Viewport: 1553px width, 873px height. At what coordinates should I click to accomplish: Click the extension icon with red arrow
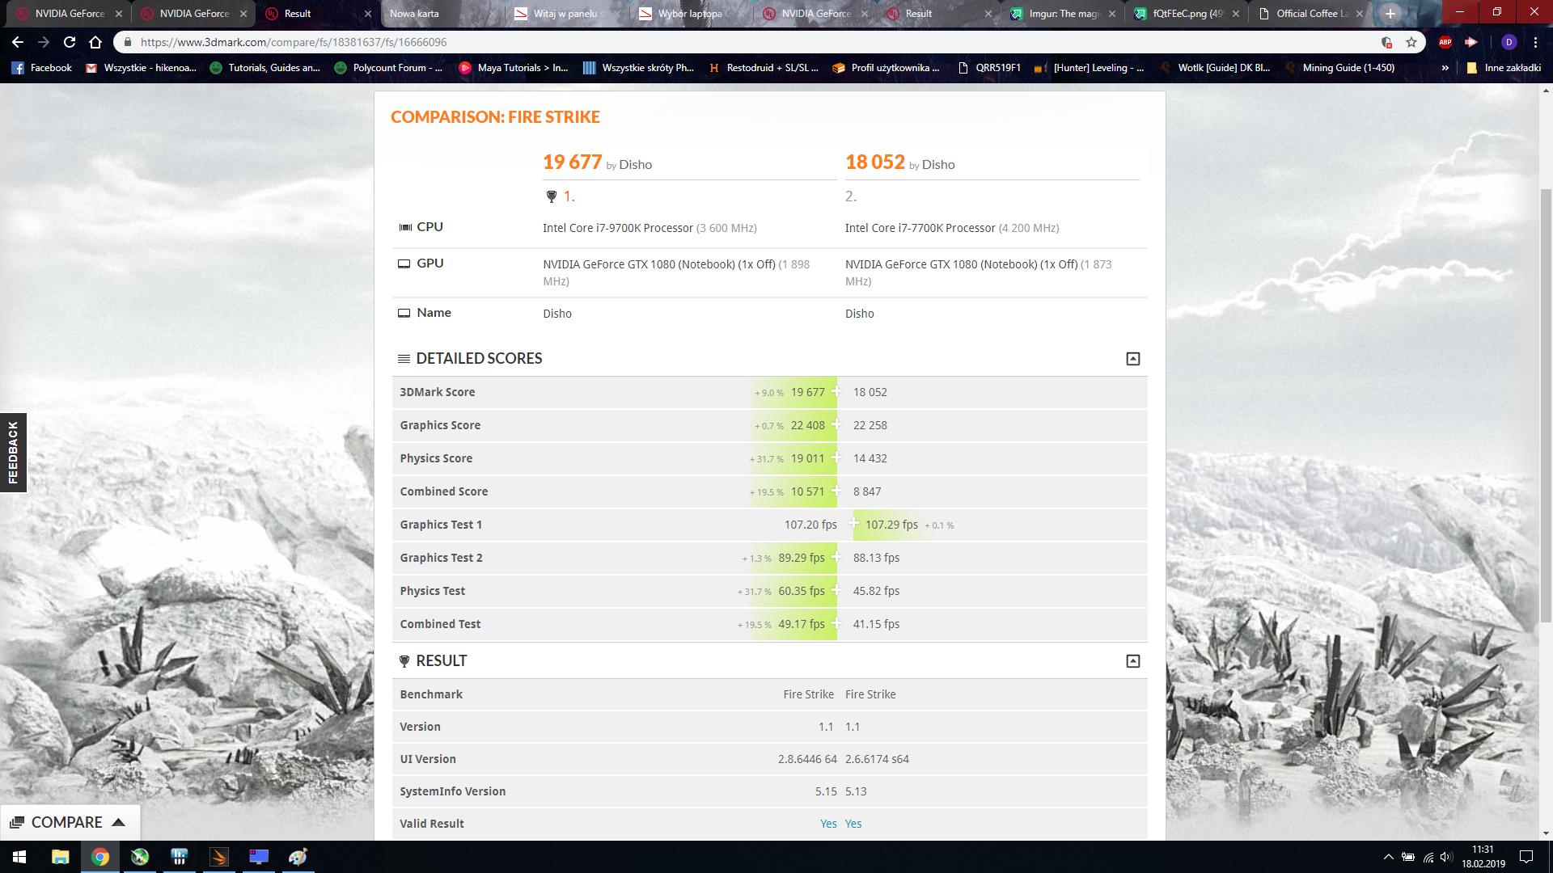point(1471,42)
